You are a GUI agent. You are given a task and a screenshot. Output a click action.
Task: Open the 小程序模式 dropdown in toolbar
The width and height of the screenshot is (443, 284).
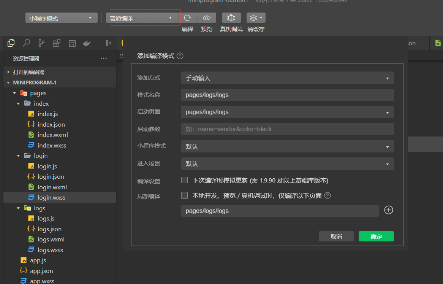(x=61, y=18)
